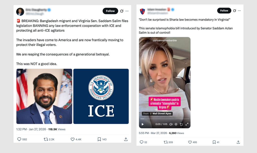Open the ICE Homeland Security image
257x153 pixels.
pos(101,96)
